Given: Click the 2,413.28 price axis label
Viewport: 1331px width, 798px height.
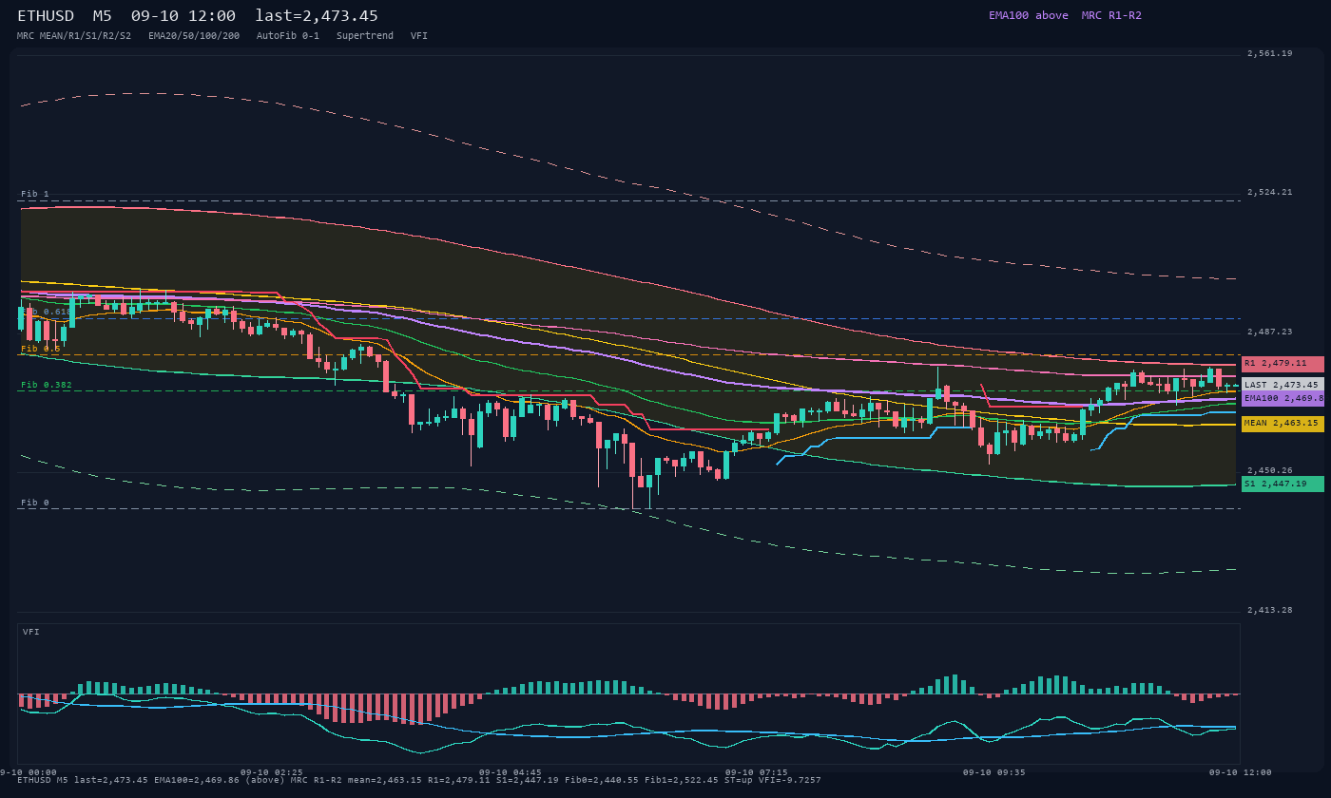Looking at the screenshot, I should [1270, 610].
